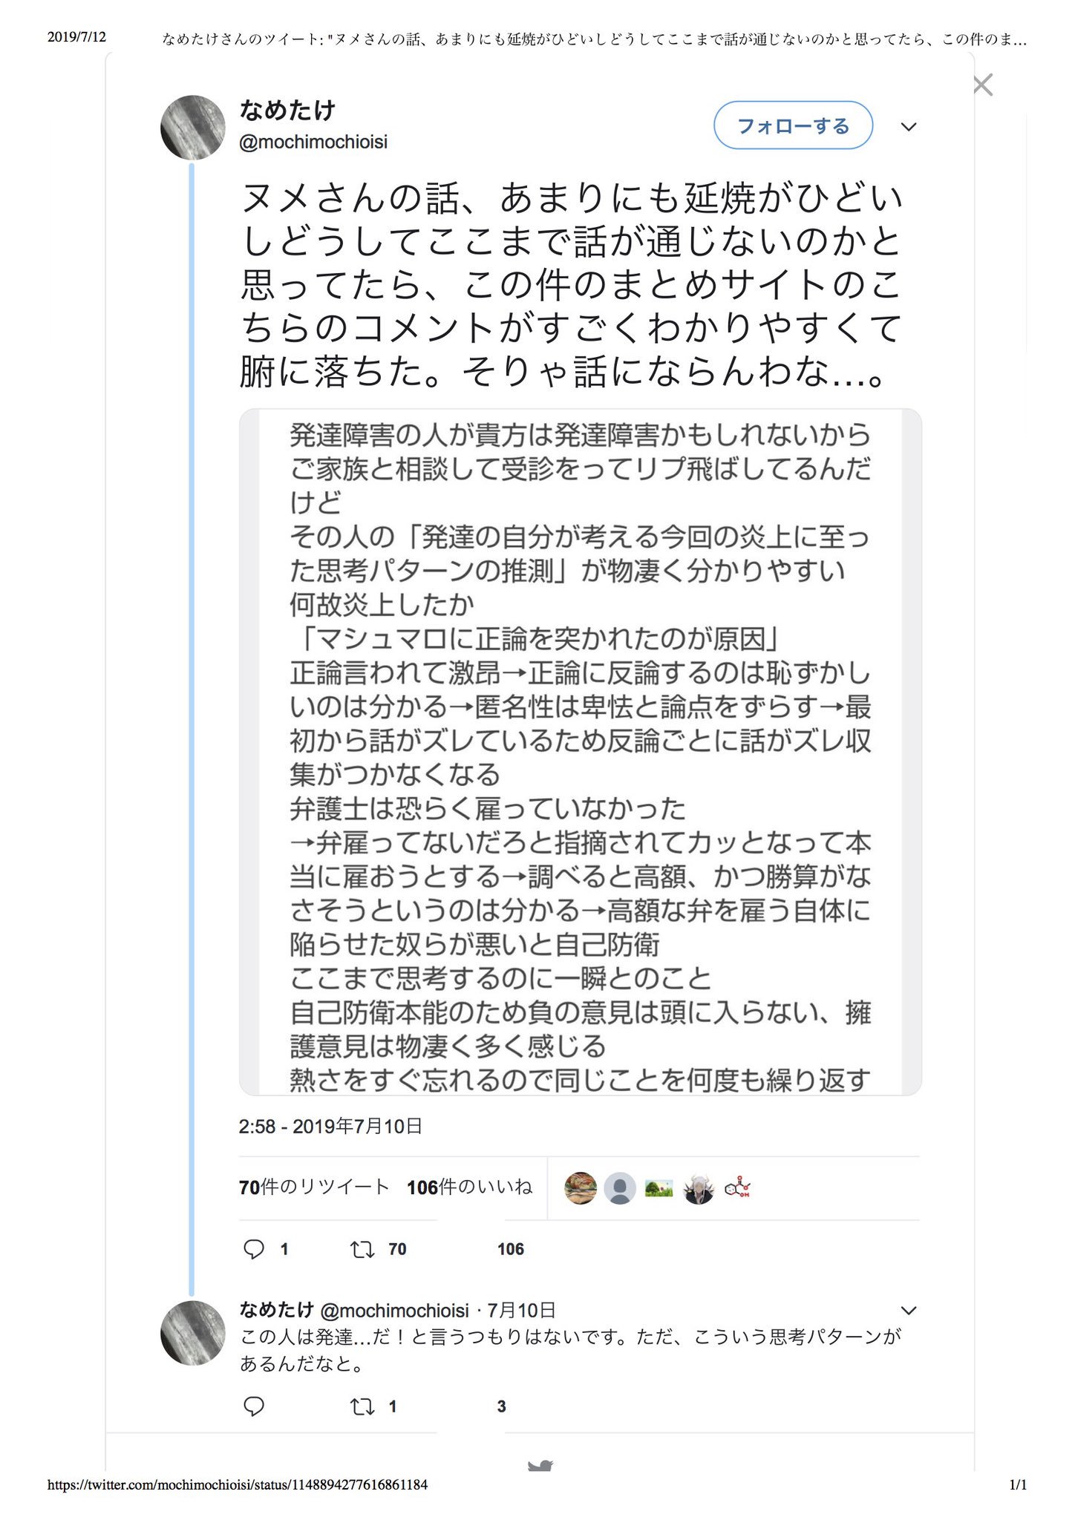The height and width of the screenshot is (1520, 1075).
Task: Open the @mochimochioisi handle link at top
Action: coord(313,142)
